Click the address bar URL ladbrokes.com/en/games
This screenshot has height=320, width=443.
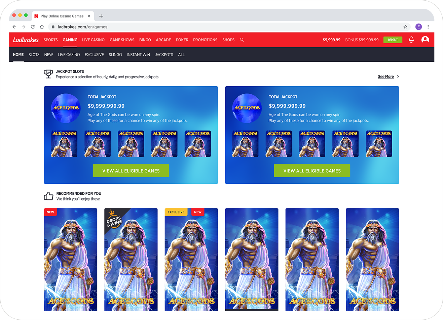[82, 27]
